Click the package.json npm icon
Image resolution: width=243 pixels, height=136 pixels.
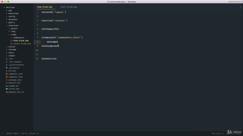tap(7, 80)
